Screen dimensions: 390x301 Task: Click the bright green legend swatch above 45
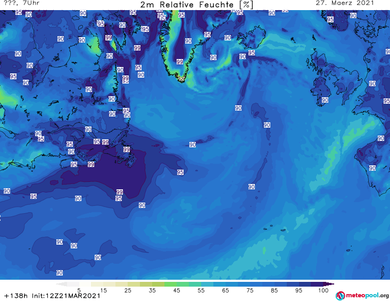[x=170, y=284]
